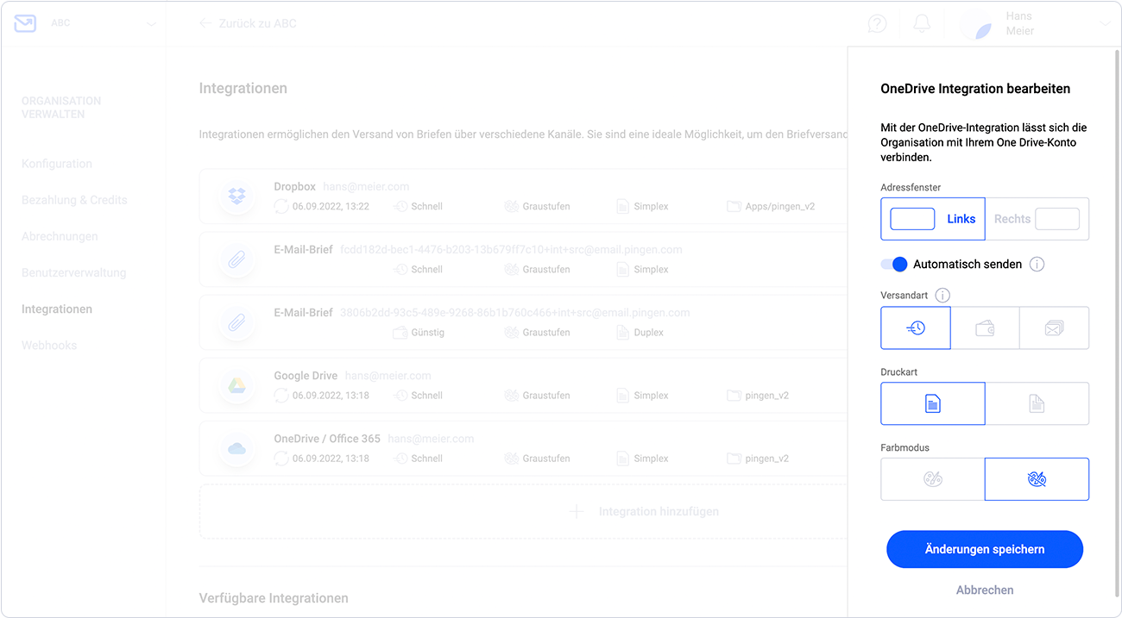Click the info icon beside Automatisch senden
The height and width of the screenshot is (618, 1122).
[1037, 265]
